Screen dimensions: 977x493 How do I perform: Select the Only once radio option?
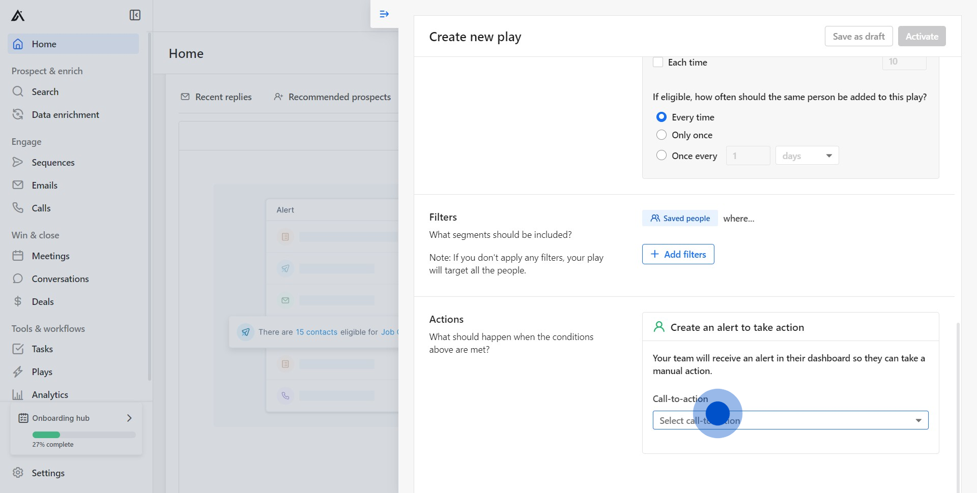pyautogui.click(x=662, y=135)
